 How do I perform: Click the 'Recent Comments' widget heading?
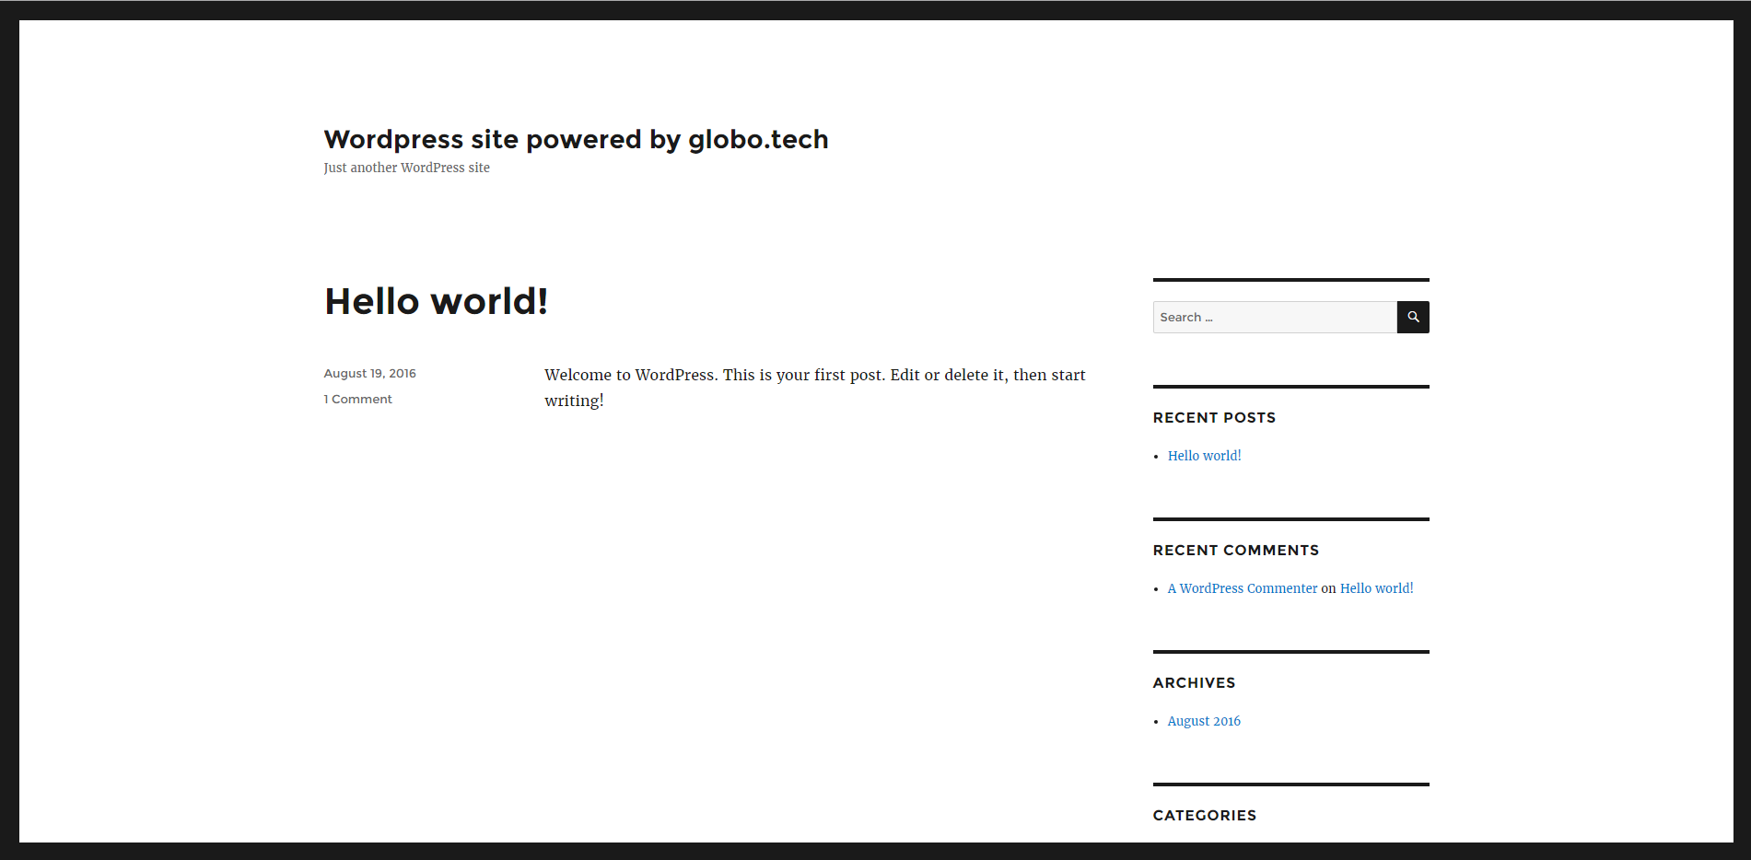[1236, 550]
